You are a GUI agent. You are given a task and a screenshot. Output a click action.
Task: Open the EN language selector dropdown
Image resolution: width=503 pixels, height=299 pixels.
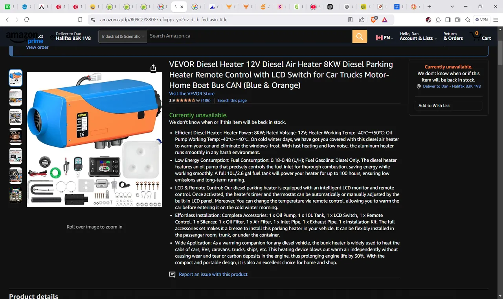[x=385, y=38]
